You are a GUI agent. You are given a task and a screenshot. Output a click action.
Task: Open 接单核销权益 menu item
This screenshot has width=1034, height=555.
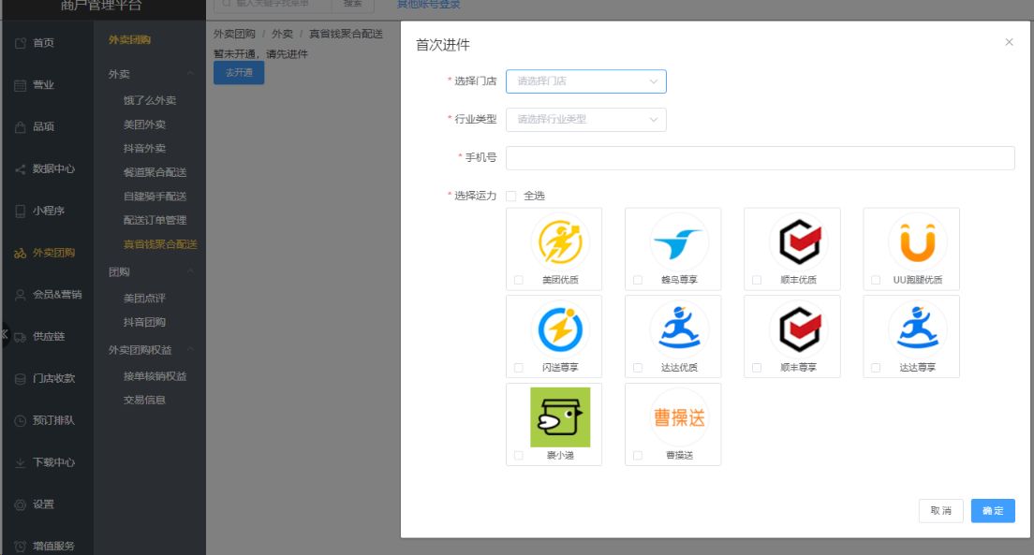coord(155,376)
